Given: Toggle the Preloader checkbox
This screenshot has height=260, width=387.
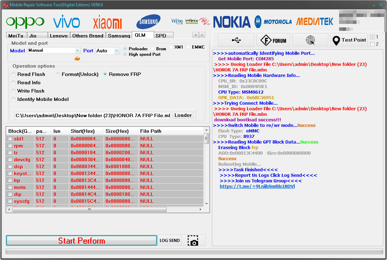Looking at the screenshot, I should click(125, 49).
